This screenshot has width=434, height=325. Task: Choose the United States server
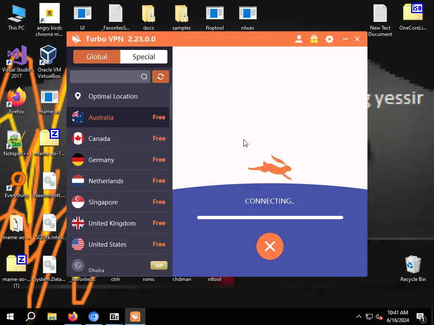point(118,244)
